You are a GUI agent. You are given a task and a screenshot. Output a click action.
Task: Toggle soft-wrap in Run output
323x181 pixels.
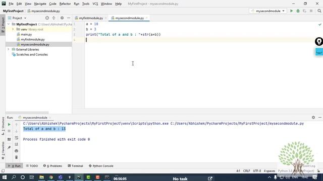pos(17,138)
